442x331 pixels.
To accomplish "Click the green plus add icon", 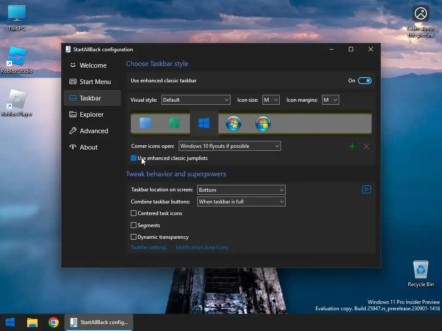I will (x=352, y=147).
